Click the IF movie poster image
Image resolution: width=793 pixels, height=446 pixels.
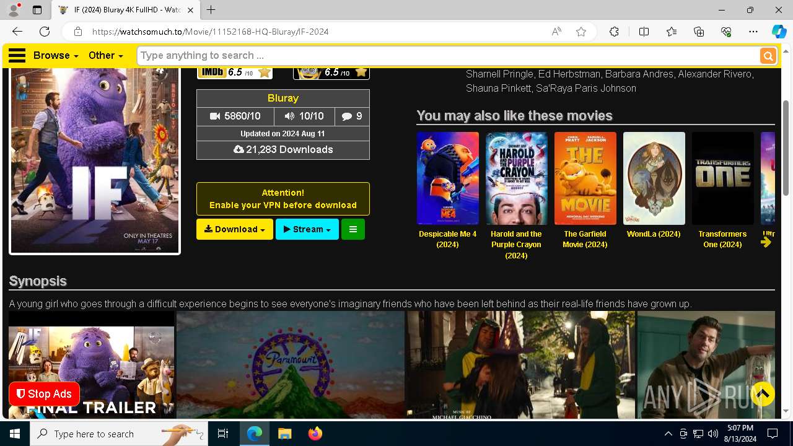pos(95,160)
